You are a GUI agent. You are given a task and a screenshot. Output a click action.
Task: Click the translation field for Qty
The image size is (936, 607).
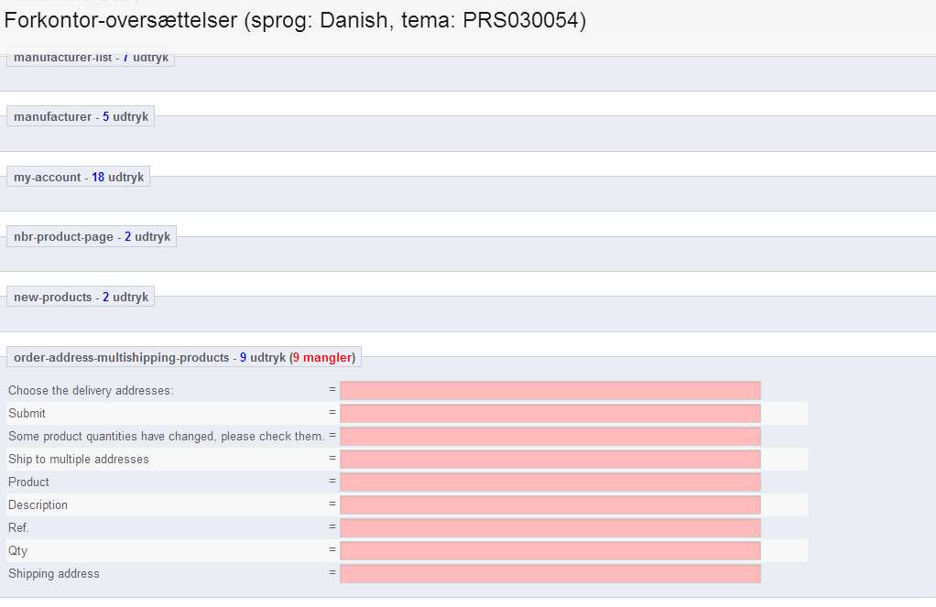tap(550, 551)
